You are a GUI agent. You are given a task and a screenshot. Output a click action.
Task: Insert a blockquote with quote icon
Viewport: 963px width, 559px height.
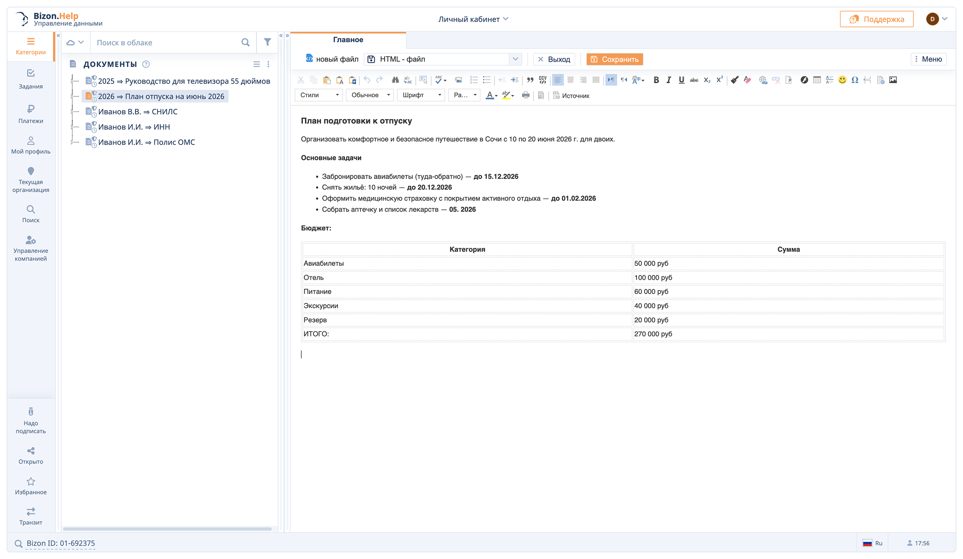(530, 80)
